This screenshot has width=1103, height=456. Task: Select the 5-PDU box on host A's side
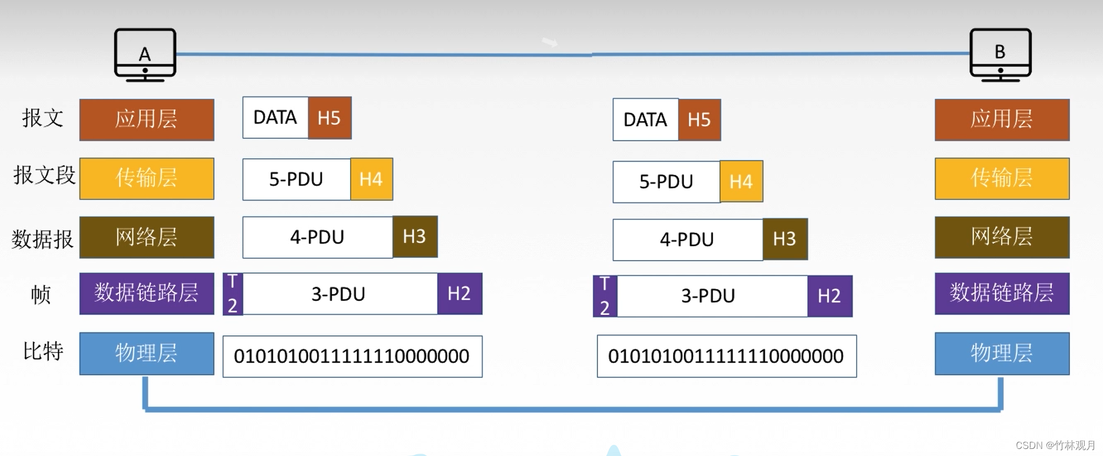tap(296, 179)
